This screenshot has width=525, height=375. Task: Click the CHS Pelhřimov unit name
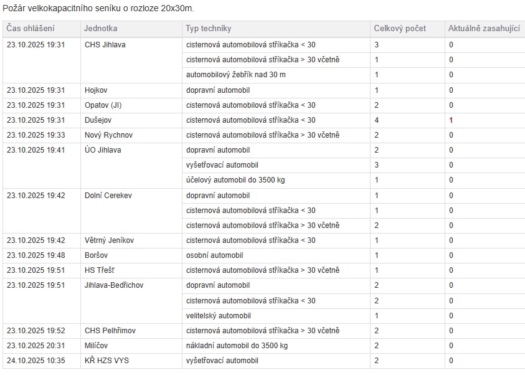pyautogui.click(x=110, y=331)
